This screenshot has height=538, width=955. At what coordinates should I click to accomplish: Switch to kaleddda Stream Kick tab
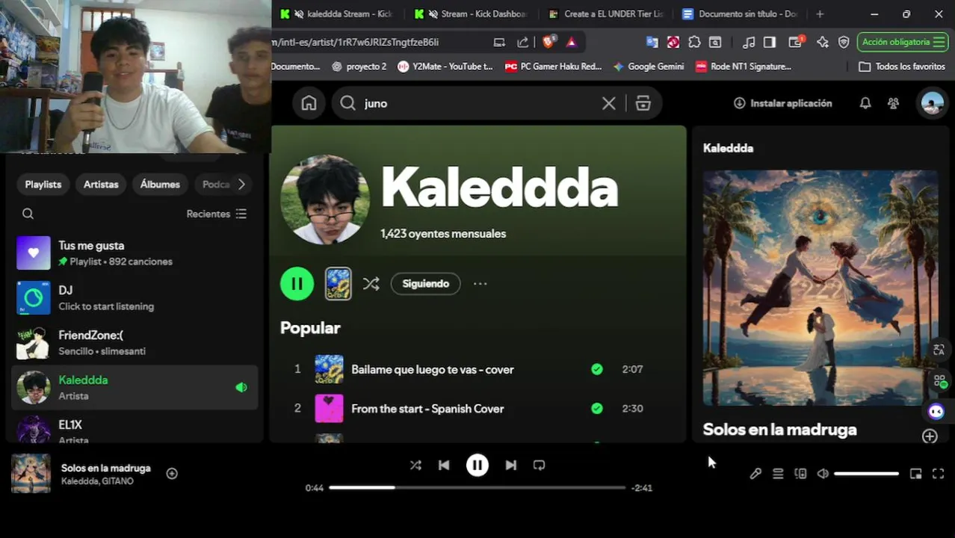(x=337, y=14)
